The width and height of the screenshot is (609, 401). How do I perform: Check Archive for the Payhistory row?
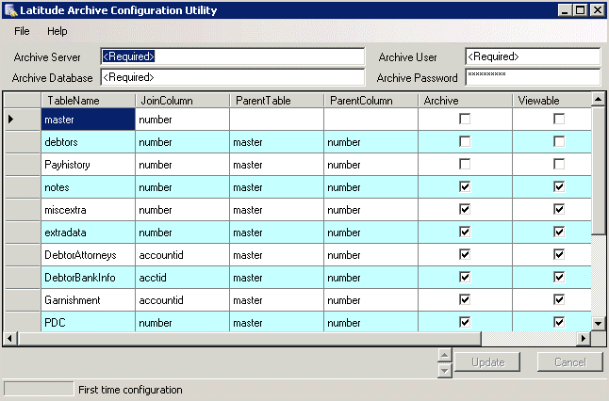pyautogui.click(x=465, y=164)
